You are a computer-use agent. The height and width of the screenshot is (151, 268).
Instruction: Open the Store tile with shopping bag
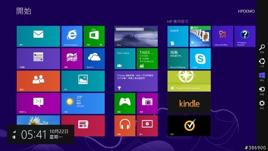94,36
